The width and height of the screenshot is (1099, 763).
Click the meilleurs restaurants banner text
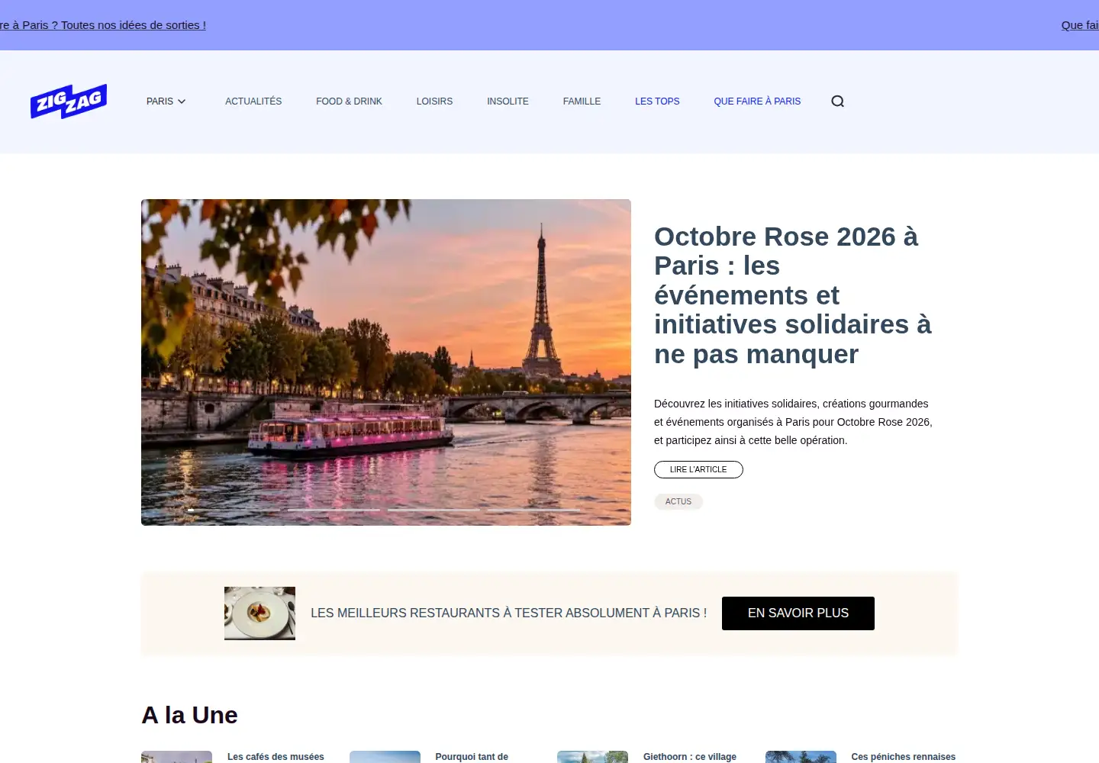[x=508, y=613]
